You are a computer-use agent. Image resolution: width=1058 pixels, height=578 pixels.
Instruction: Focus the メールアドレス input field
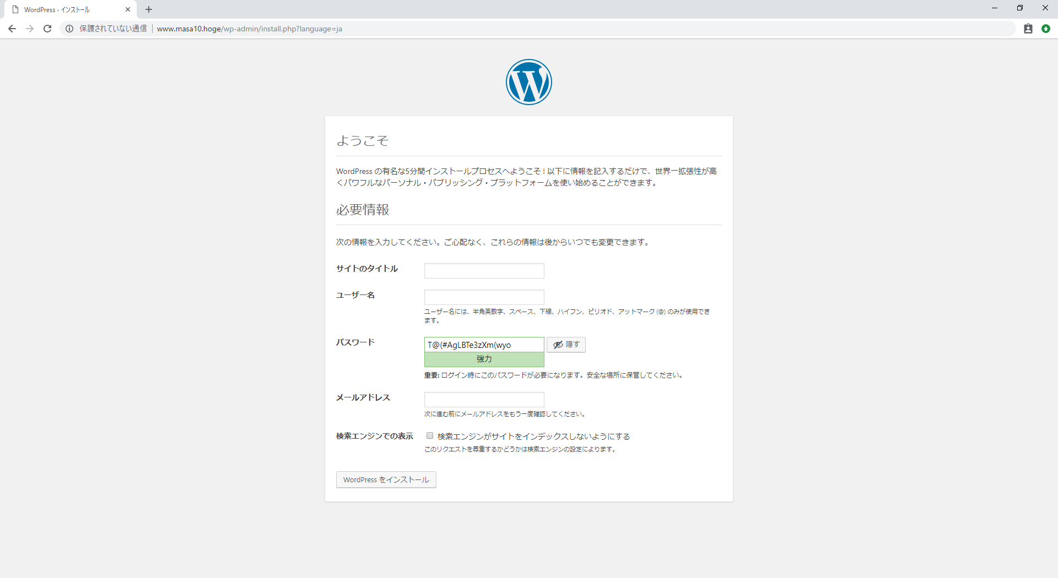(484, 400)
